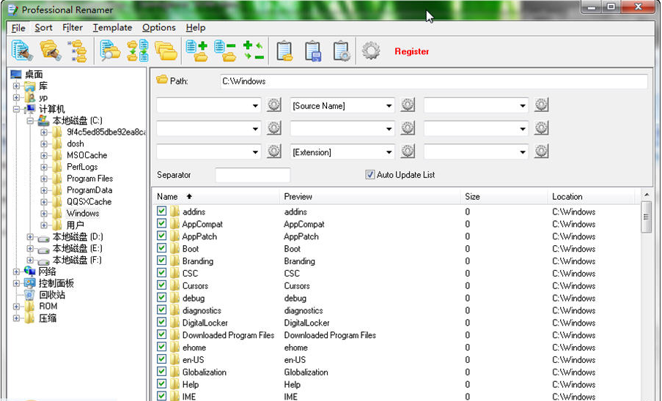662x401 pixels.
Task: Uncheck the addins folder checkbox
Action: (162, 211)
